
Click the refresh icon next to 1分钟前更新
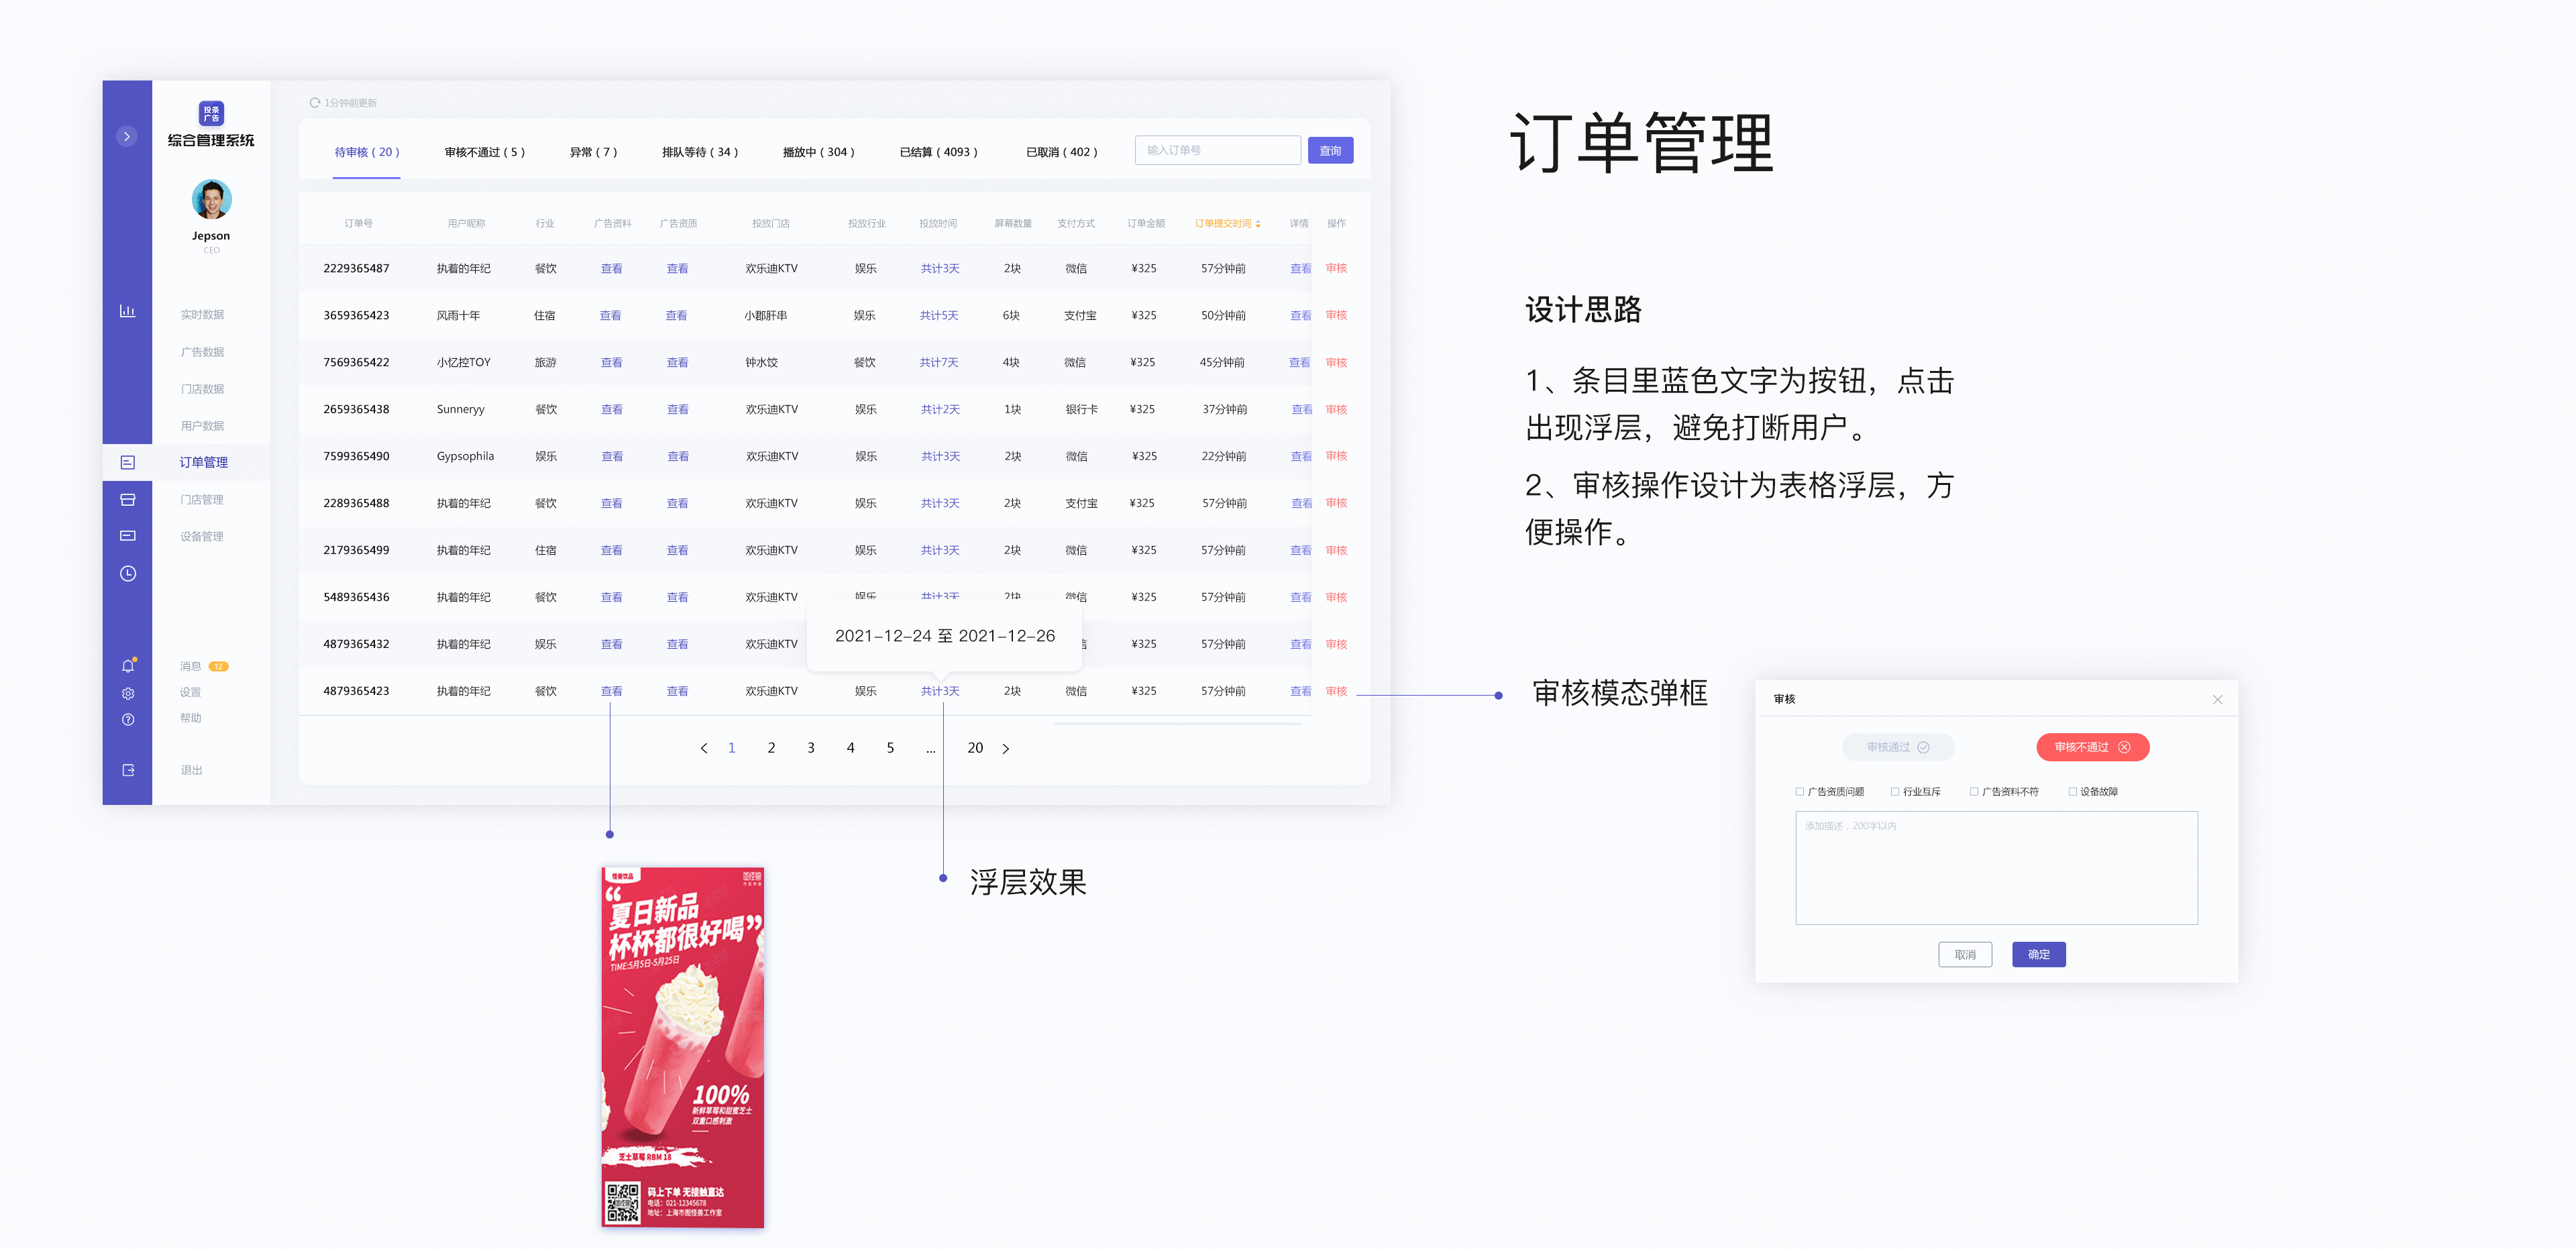[x=315, y=103]
